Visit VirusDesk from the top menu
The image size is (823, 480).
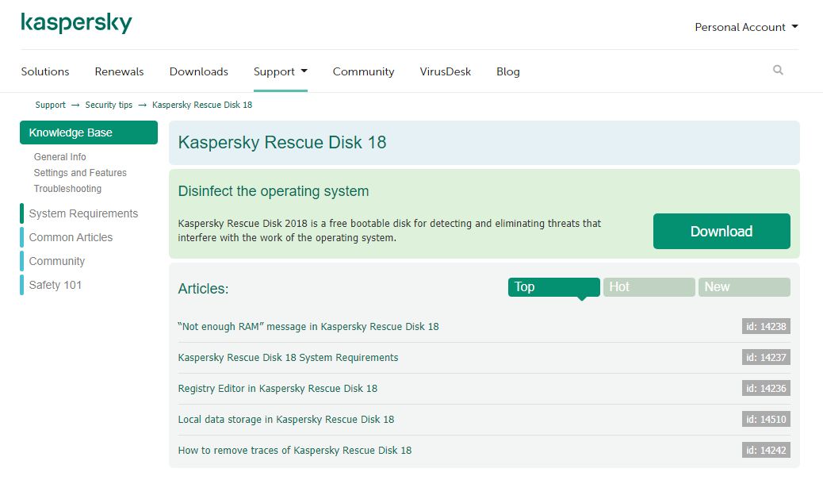coord(445,71)
